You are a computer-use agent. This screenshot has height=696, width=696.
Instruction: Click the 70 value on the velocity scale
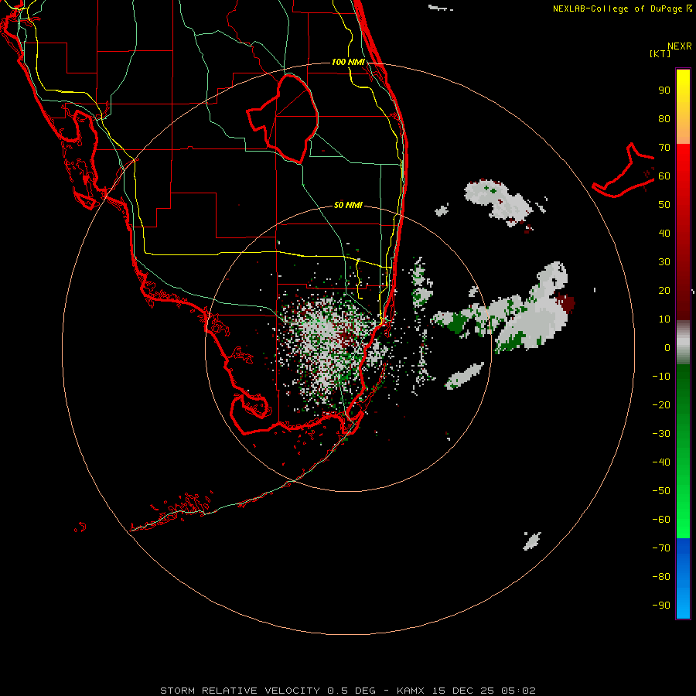[x=664, y=148]
